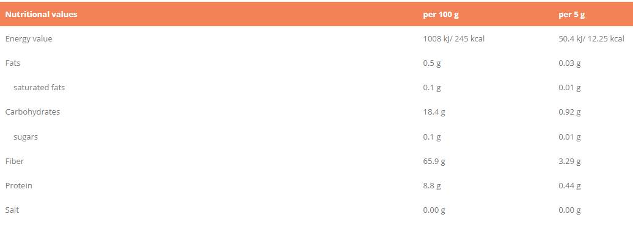Click the Salt row label
633x231 pixels.
tap(12, 210)
